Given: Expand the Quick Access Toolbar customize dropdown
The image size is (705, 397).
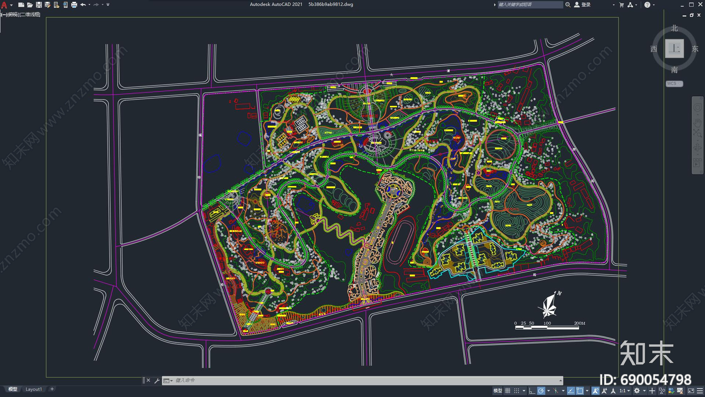Looking at the screenshot, I should (x=108, y=5).
